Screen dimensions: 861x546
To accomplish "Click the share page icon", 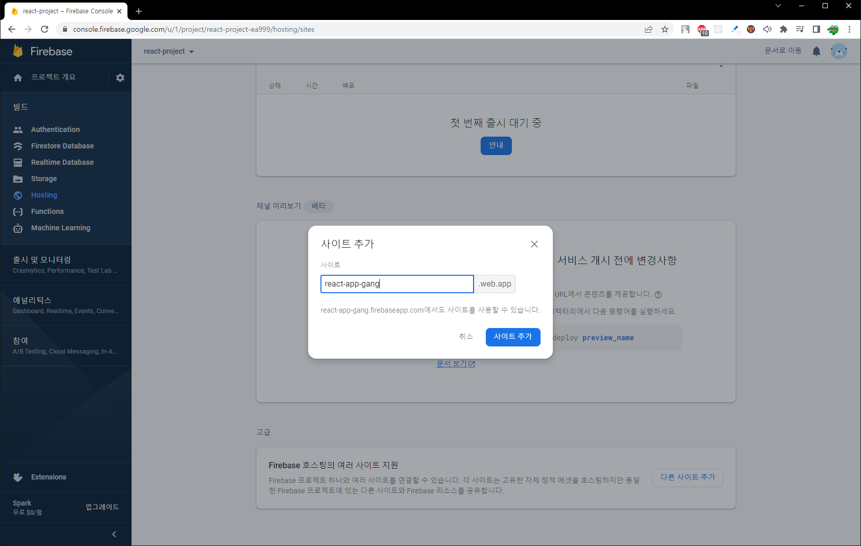I will pos(649,29).
